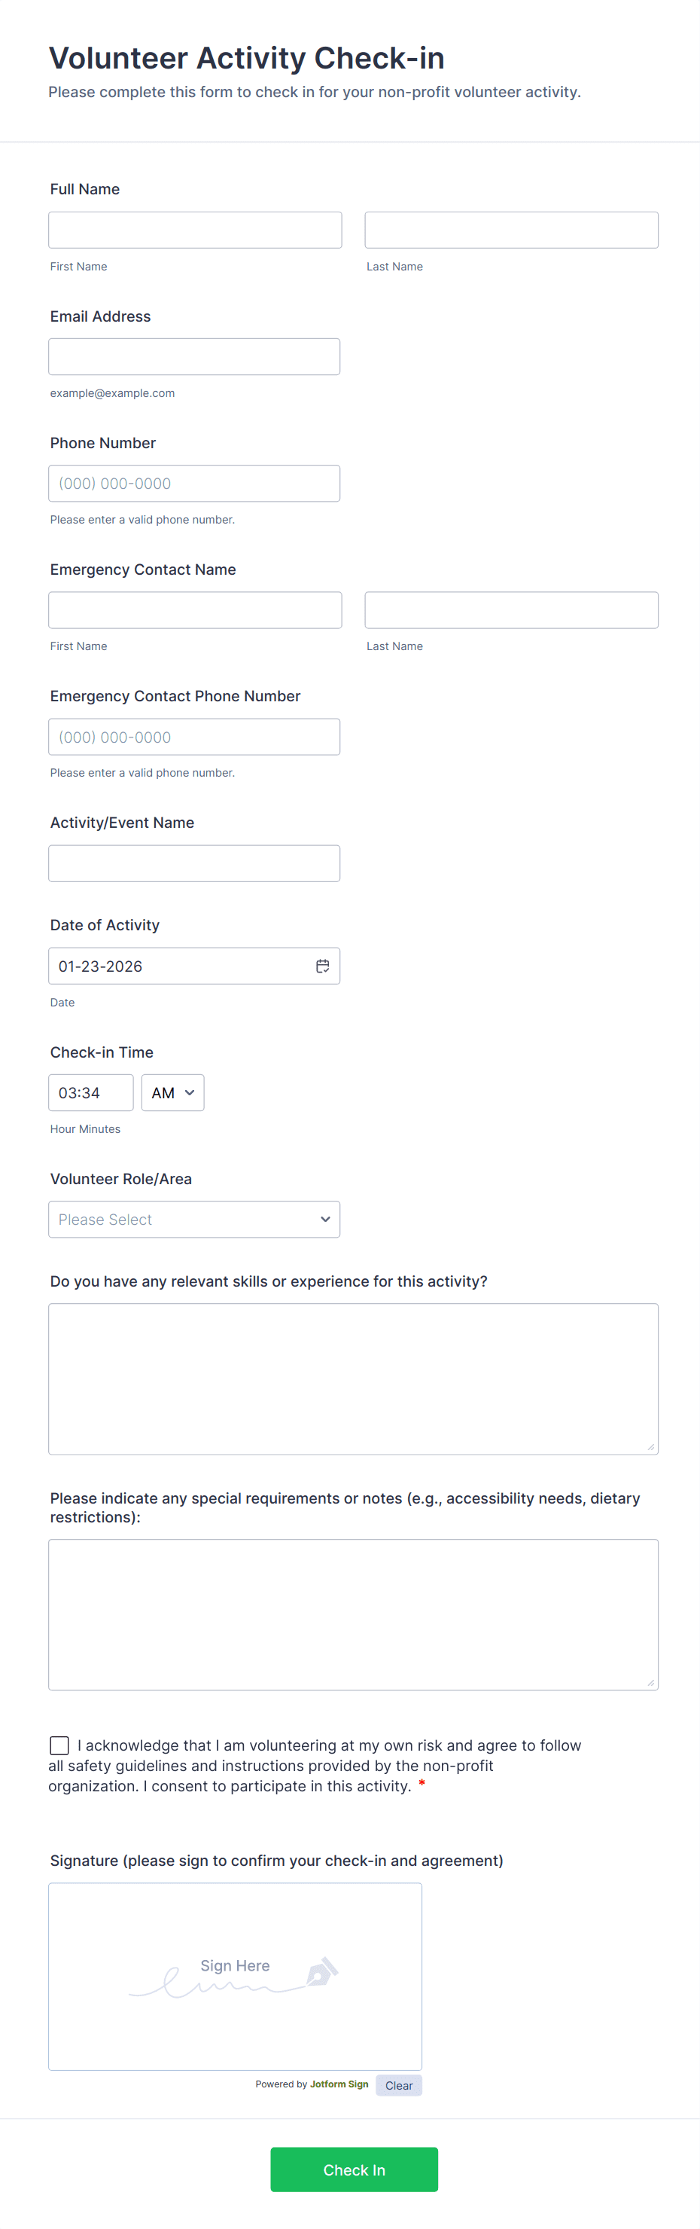Clear the signature field
700x2229 pixels.
[398, 2085]
